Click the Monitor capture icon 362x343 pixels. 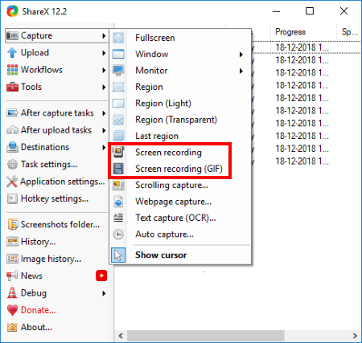point(118,71)
